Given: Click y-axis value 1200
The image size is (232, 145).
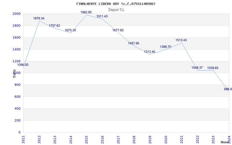Looking at the screenshot, I should click(x=17, y=61).
